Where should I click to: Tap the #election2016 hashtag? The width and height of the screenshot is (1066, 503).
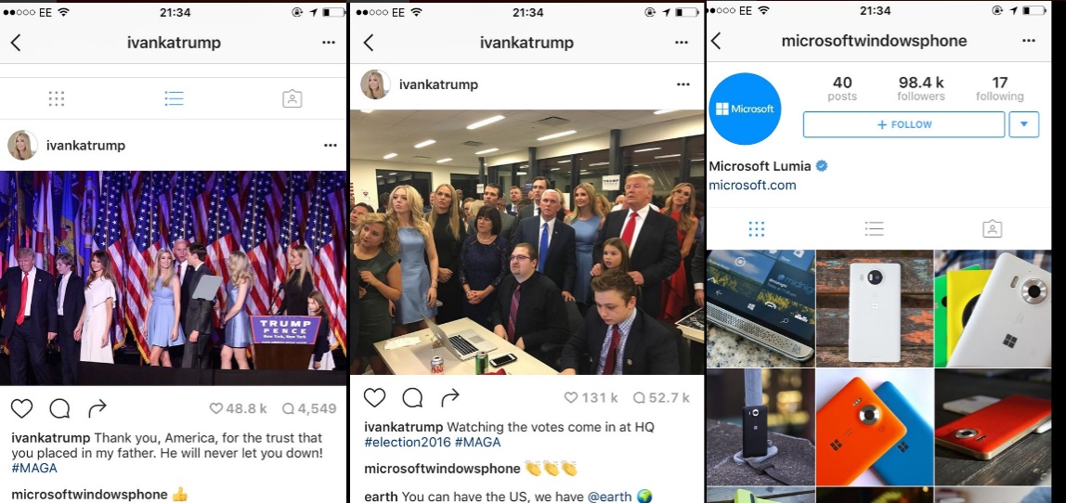click(408, 443)
